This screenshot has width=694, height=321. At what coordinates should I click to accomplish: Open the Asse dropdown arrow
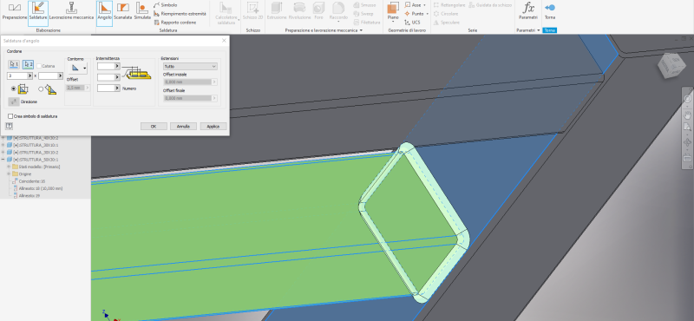425,5
